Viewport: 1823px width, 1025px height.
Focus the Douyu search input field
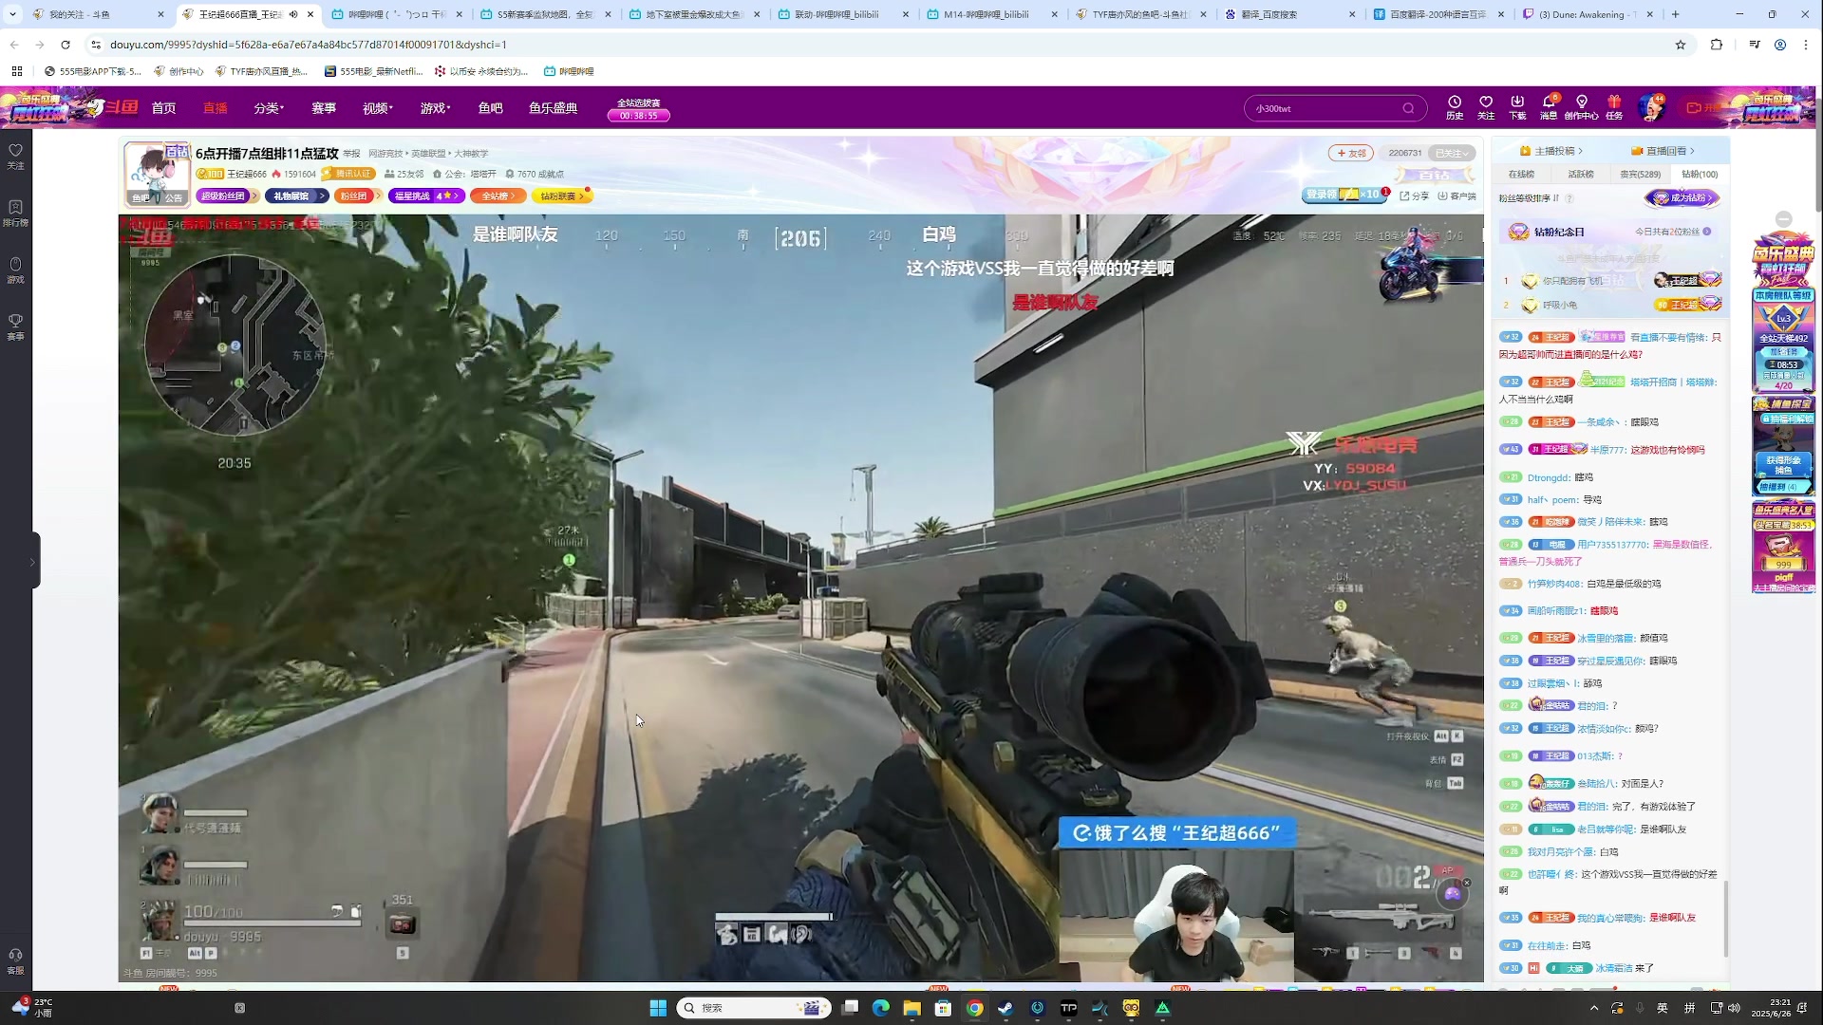pyautogui.click(x=1325, y=108)
